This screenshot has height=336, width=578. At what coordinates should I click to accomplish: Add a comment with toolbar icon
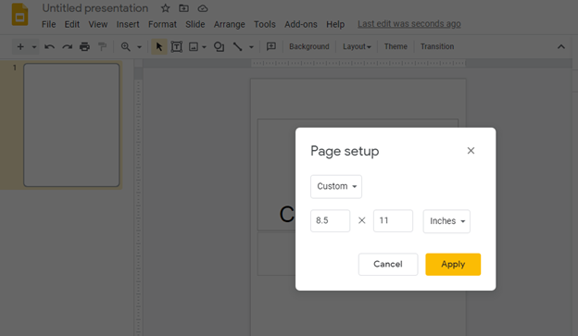click(271, 47)
